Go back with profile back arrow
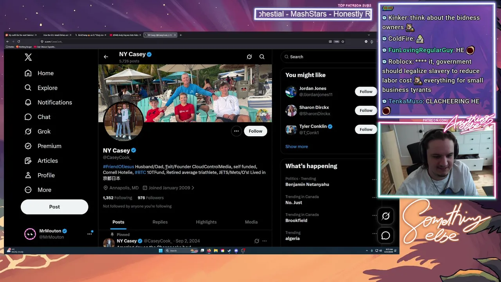The width and height of the screenshot is (501, 282). [x=106, y=57]
